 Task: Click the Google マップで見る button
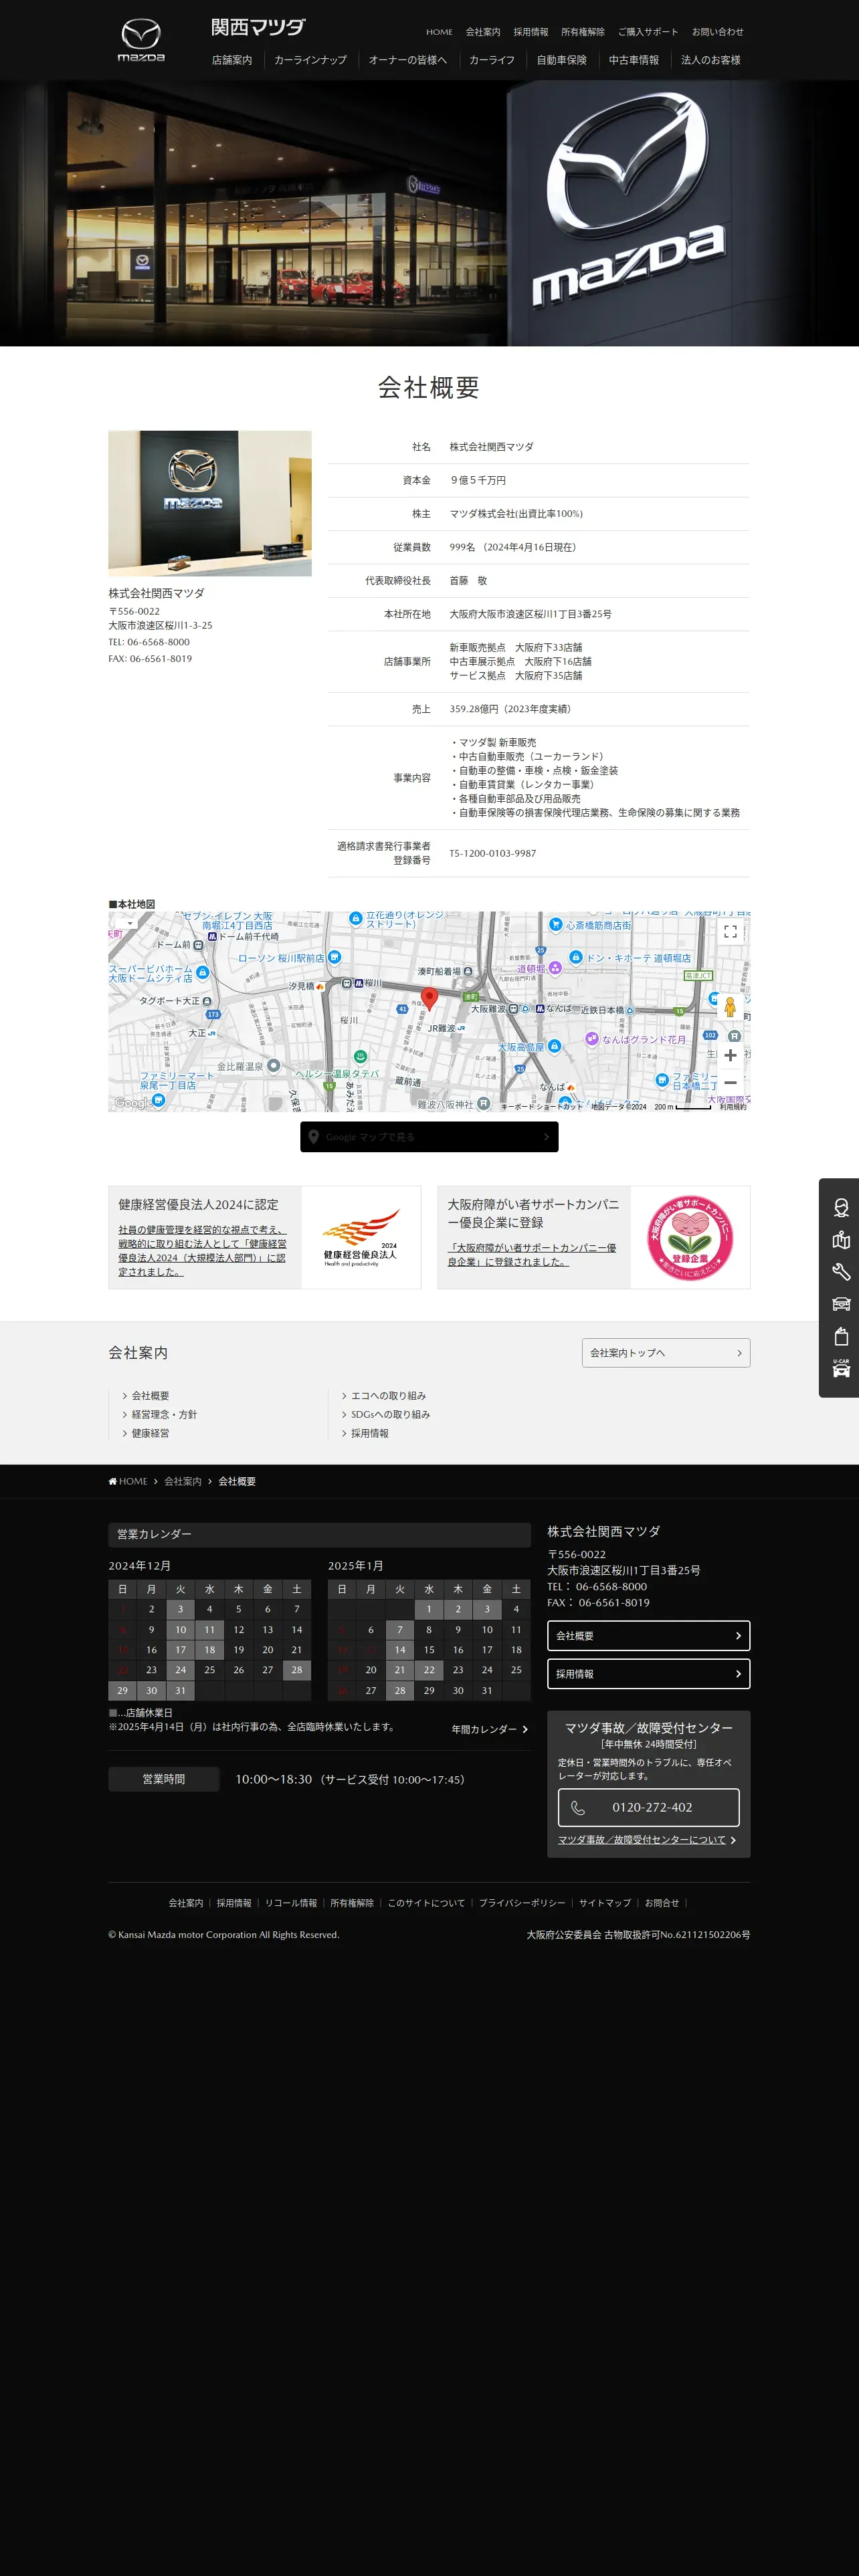(429, 1136)
